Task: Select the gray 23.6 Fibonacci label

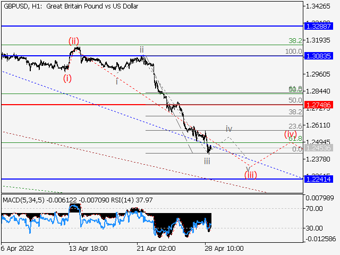Action: tap(295, 126)
